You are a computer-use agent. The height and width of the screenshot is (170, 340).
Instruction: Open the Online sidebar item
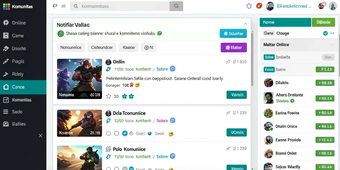click(23, 23)
